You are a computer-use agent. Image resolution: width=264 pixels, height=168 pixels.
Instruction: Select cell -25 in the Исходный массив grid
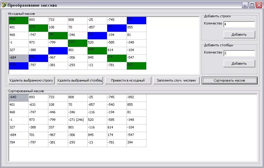[x=97, y=20]
